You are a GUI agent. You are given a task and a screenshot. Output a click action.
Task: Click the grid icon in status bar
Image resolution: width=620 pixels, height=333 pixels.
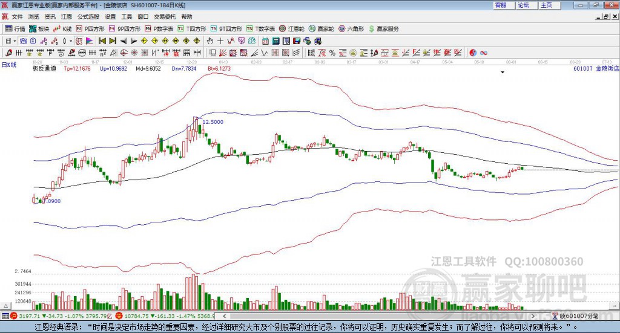click(5, 316)
